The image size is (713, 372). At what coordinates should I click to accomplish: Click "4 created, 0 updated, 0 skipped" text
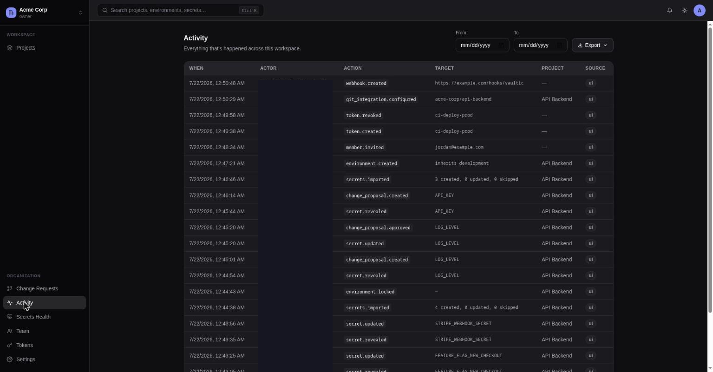pyautogui.click(x=477, y=307)
